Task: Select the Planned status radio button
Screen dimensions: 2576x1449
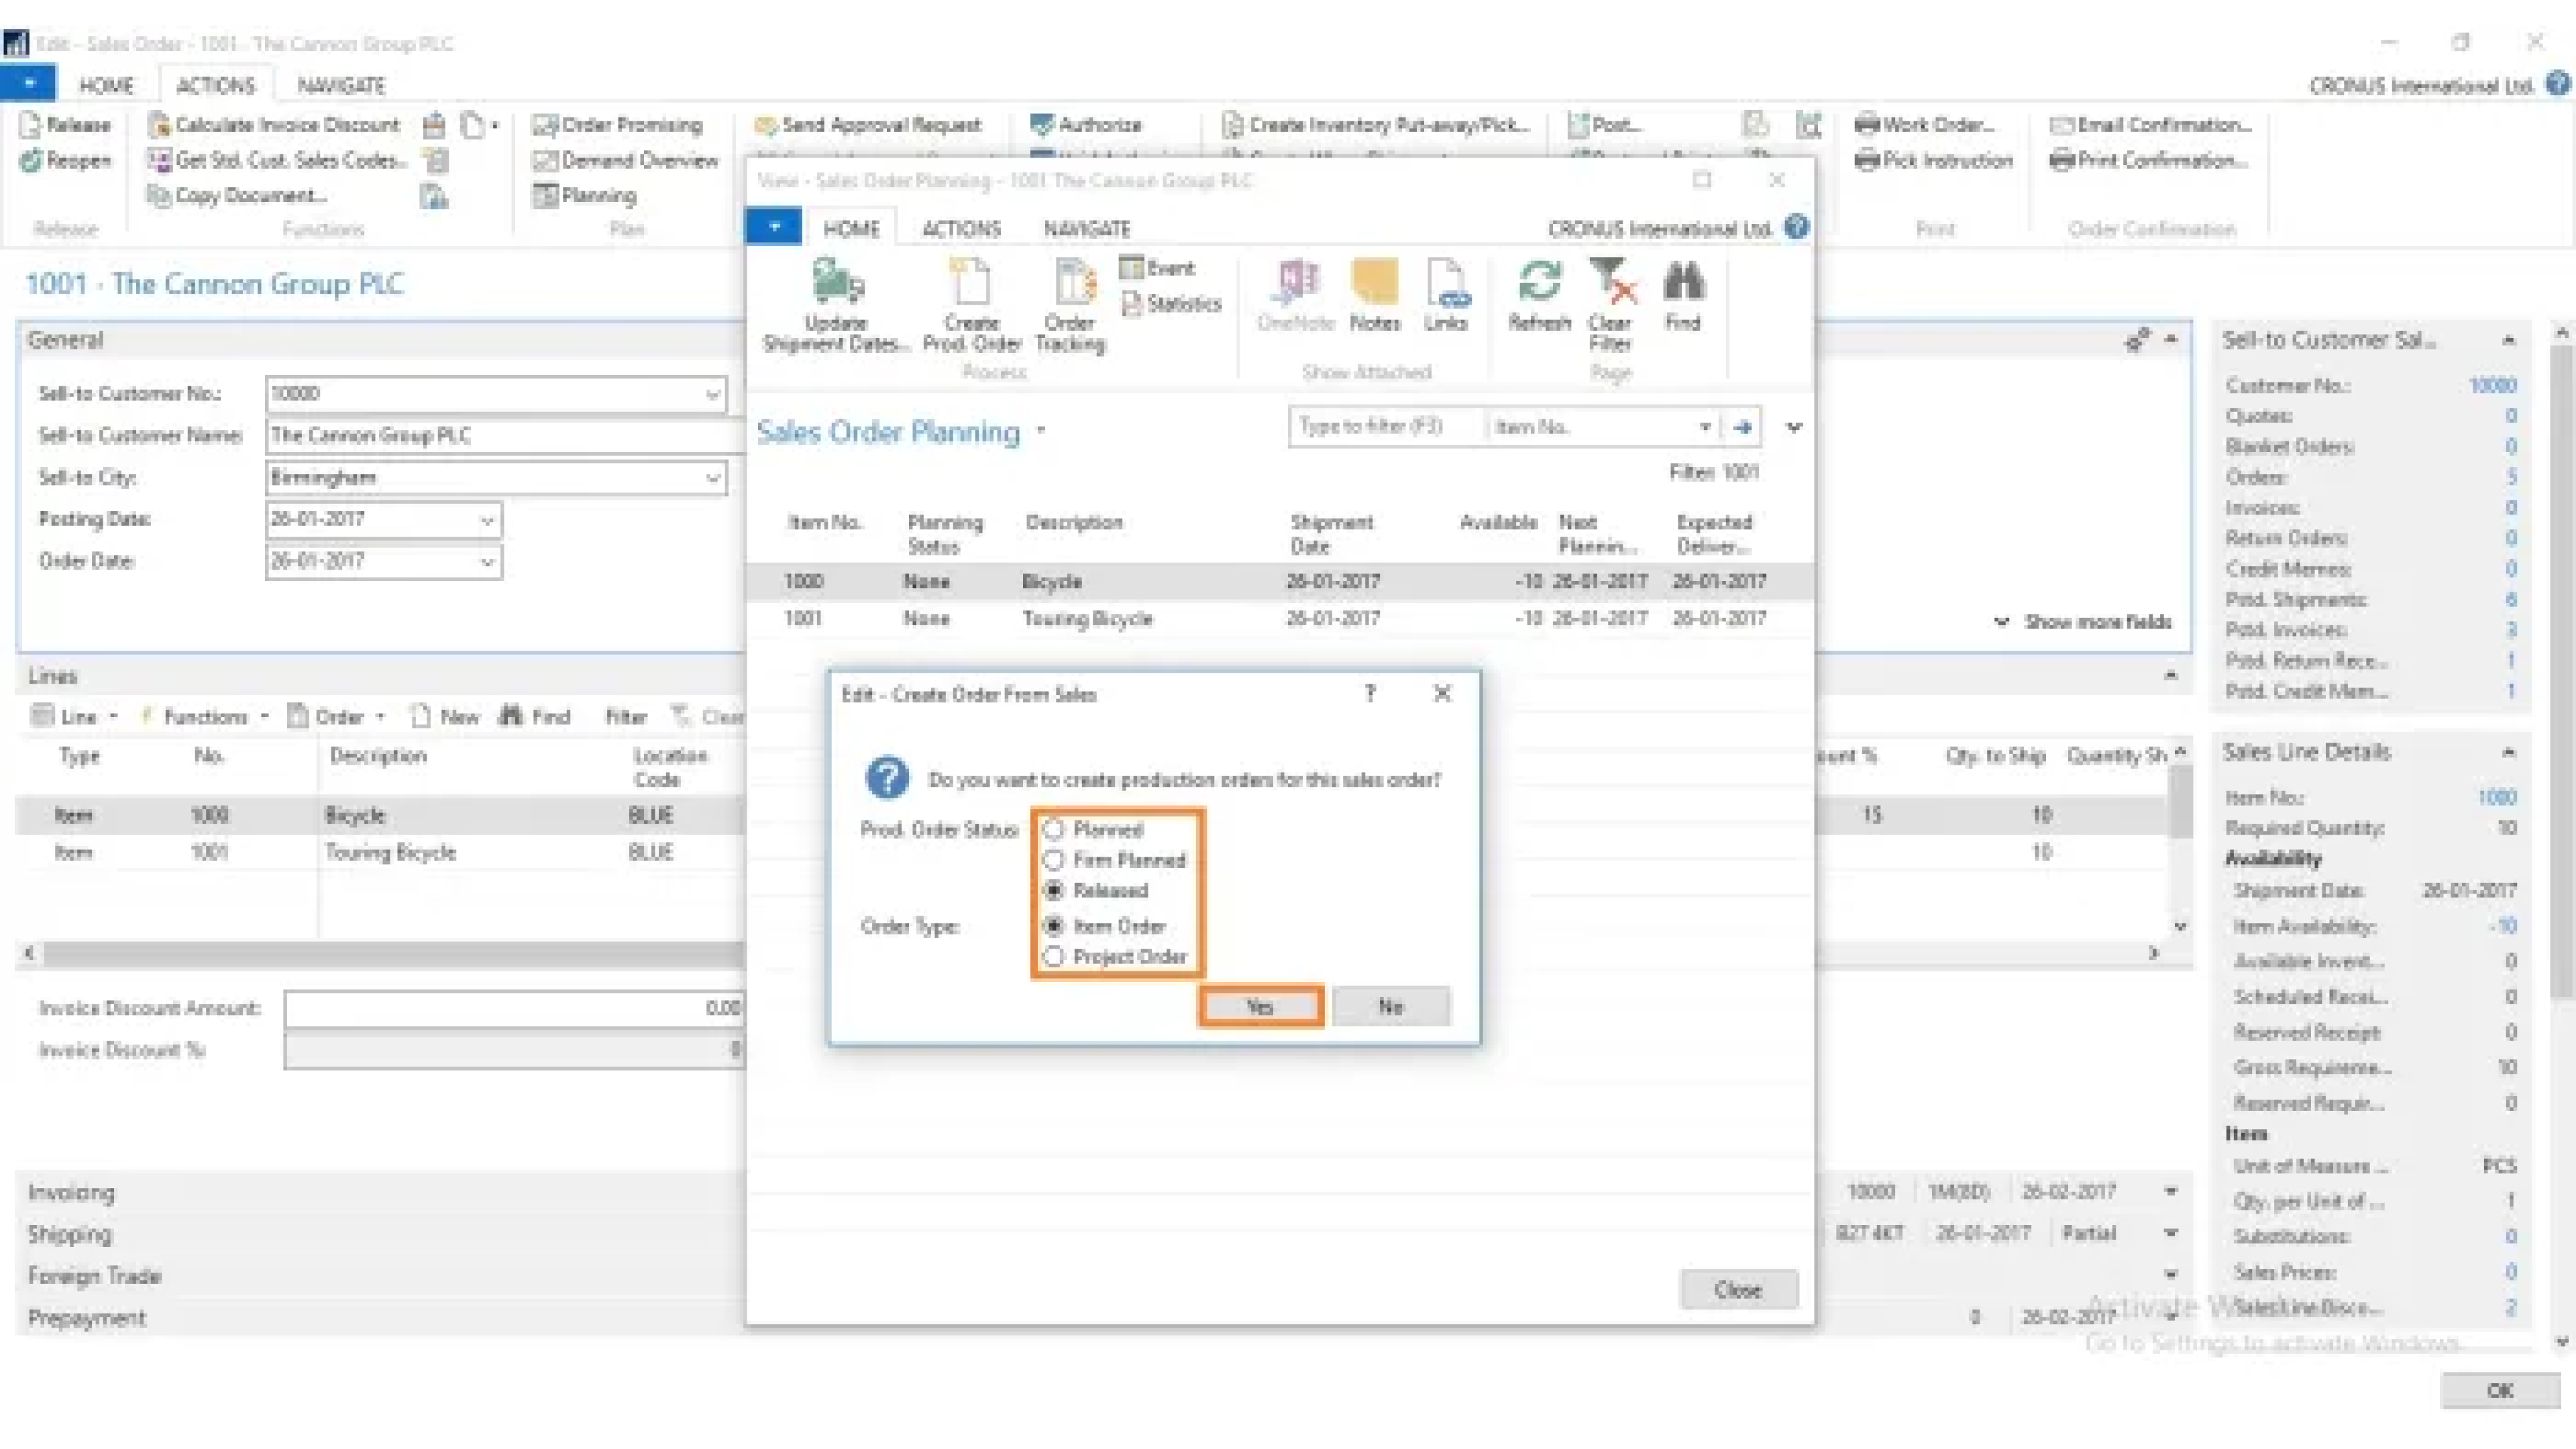Action: [x=1054, y=829]
